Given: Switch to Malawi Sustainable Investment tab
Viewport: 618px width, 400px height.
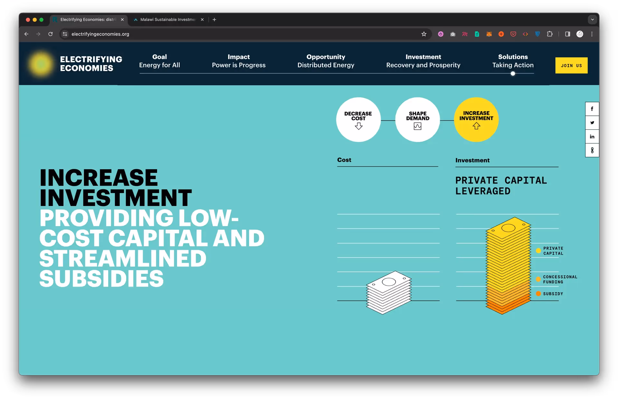Looking at the screenshot, I should 168,20.
